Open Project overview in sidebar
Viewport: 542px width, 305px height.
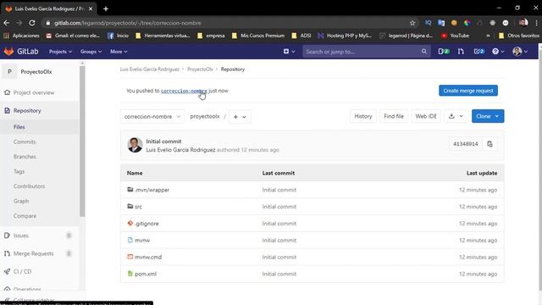[x=34, y=92]
